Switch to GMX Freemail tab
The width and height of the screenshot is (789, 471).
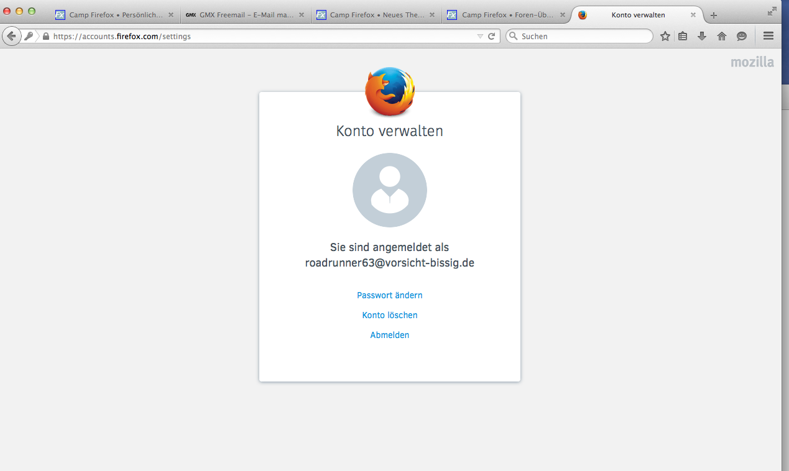click(x=246, y=15)
